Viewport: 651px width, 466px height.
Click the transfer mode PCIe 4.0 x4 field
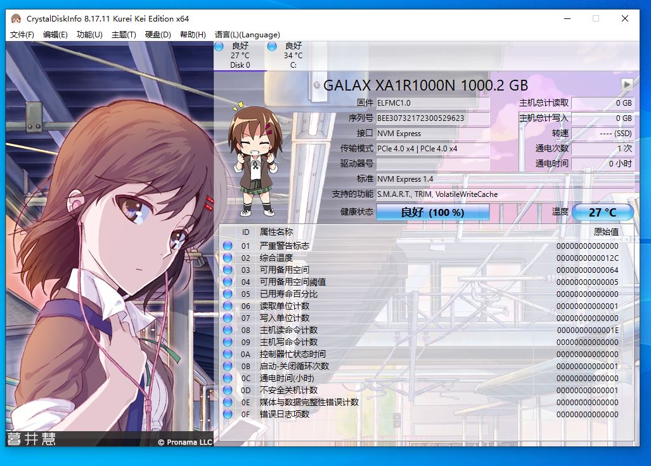click(x=432, y=148)
